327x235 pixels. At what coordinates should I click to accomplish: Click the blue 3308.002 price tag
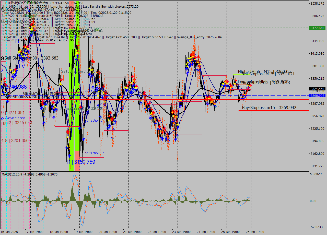pos(317,96)
